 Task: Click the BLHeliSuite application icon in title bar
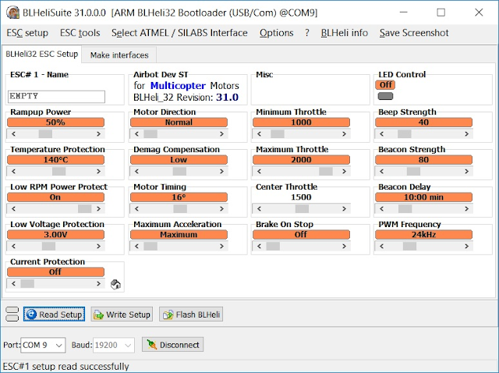[13, 12]
